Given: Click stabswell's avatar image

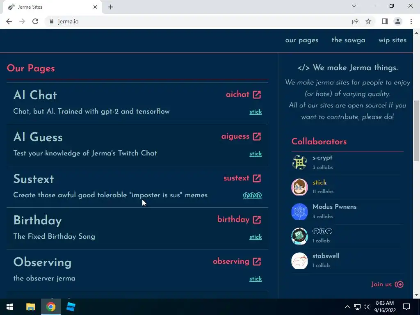Looking at the screenshot, I should (x=299, y=260).
